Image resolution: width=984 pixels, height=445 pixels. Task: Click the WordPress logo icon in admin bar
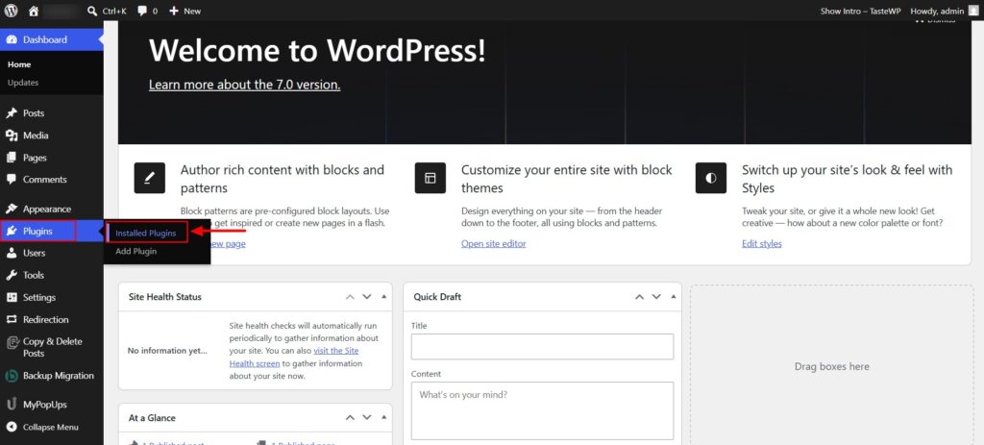point(12,11)
